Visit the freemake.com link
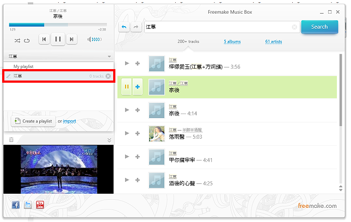The image size is (351, 222). click(317, 206)
